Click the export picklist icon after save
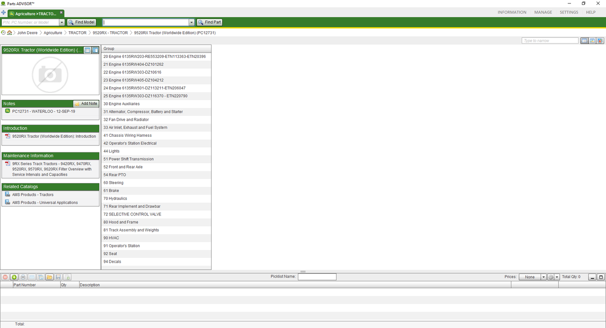606x328 pixels. [x=67, y=277]
